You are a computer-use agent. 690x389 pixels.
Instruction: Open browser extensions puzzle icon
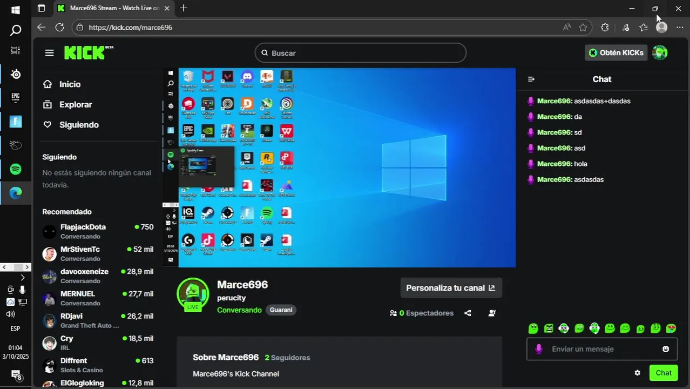(605, 27)
